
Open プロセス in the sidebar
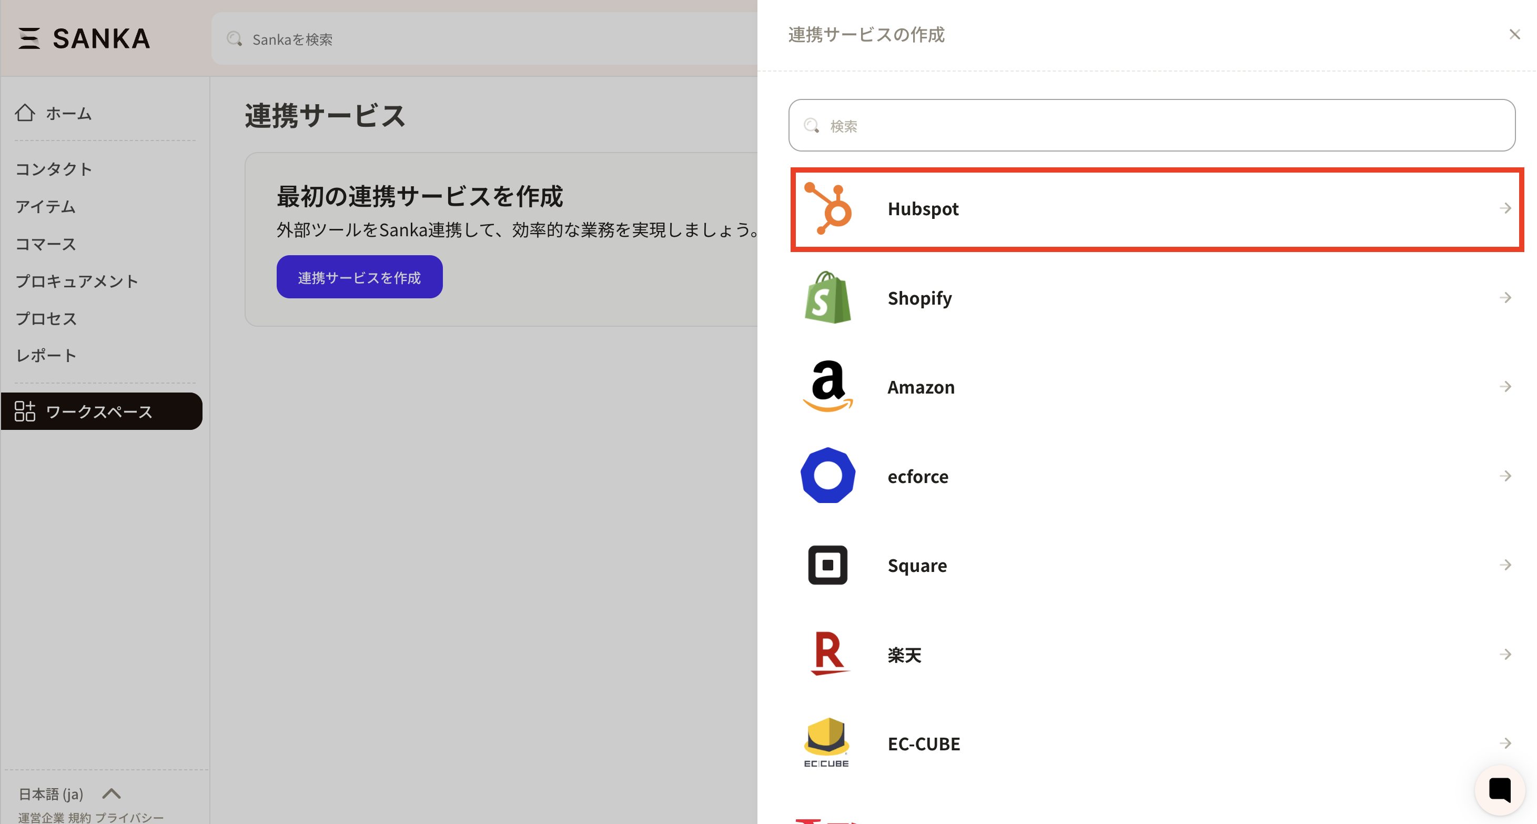[46, 318]
